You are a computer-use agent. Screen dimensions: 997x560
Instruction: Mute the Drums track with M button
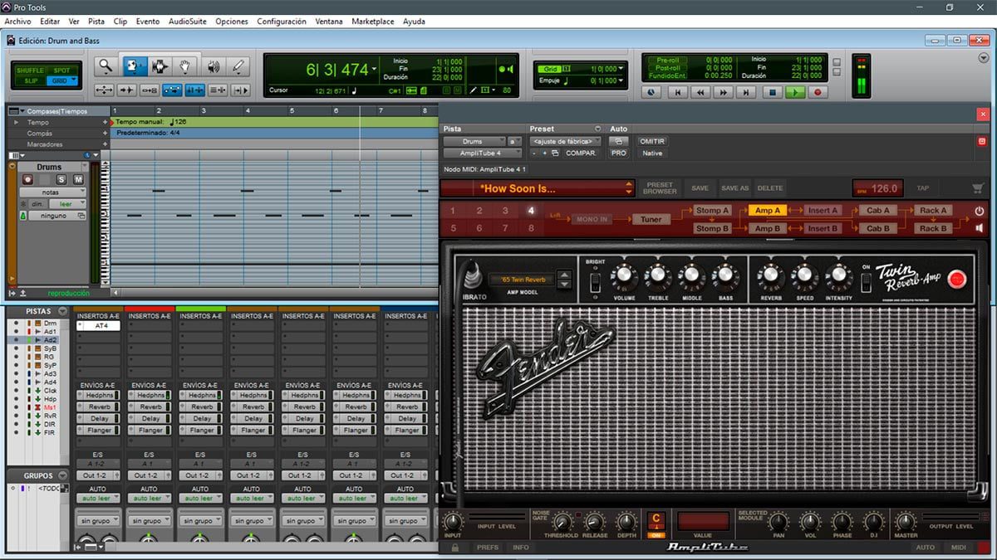[78, 179]
